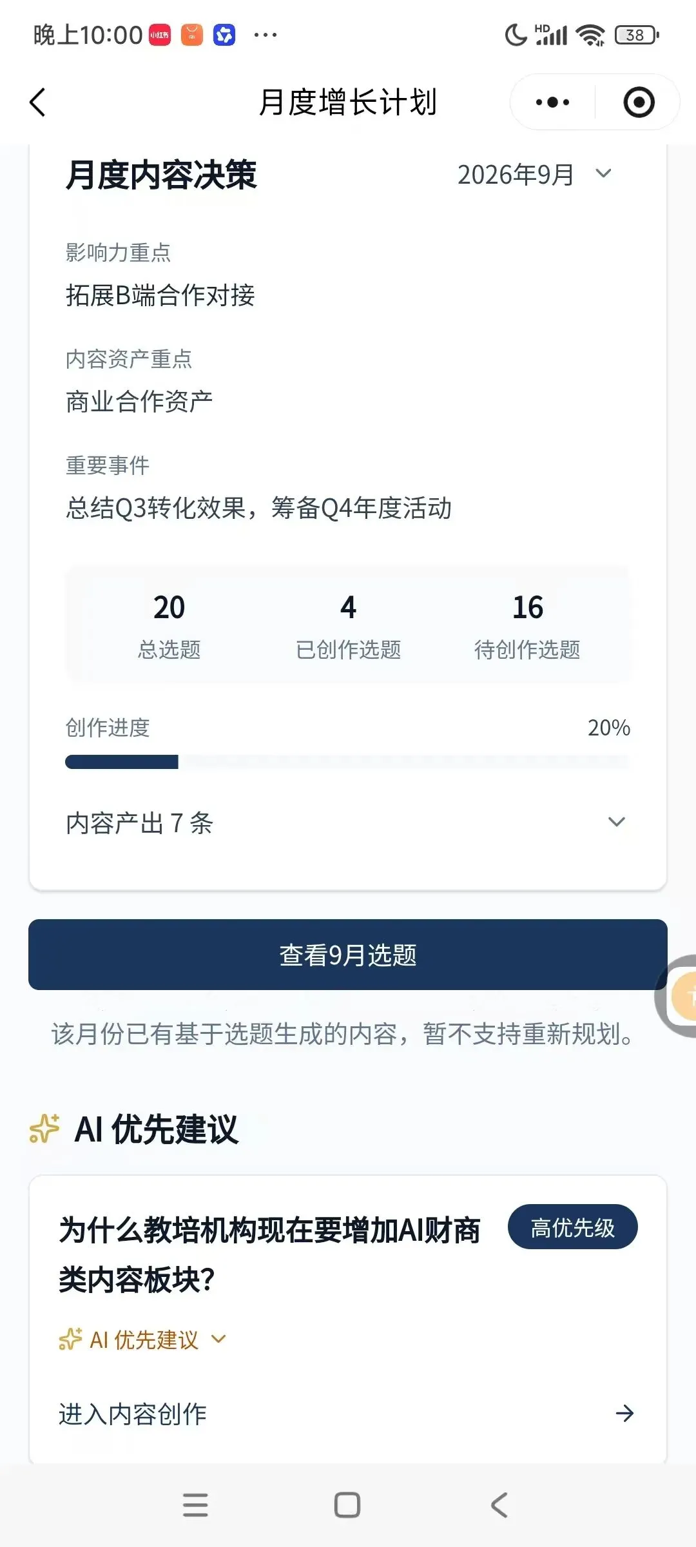
Task: Tap the Android system back chevron
Action: [x=499, y=1505]
